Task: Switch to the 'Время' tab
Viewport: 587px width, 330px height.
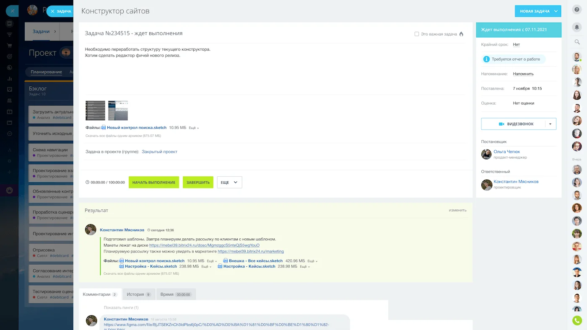Action: [x=176, y=294]
